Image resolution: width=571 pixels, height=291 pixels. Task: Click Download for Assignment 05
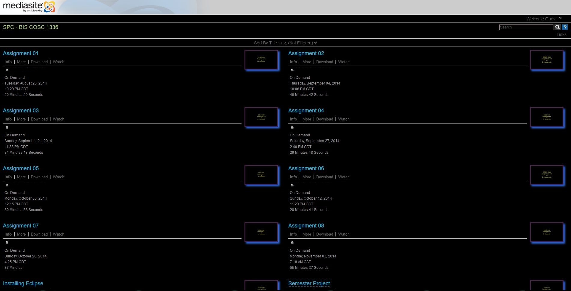pos(39,177)
